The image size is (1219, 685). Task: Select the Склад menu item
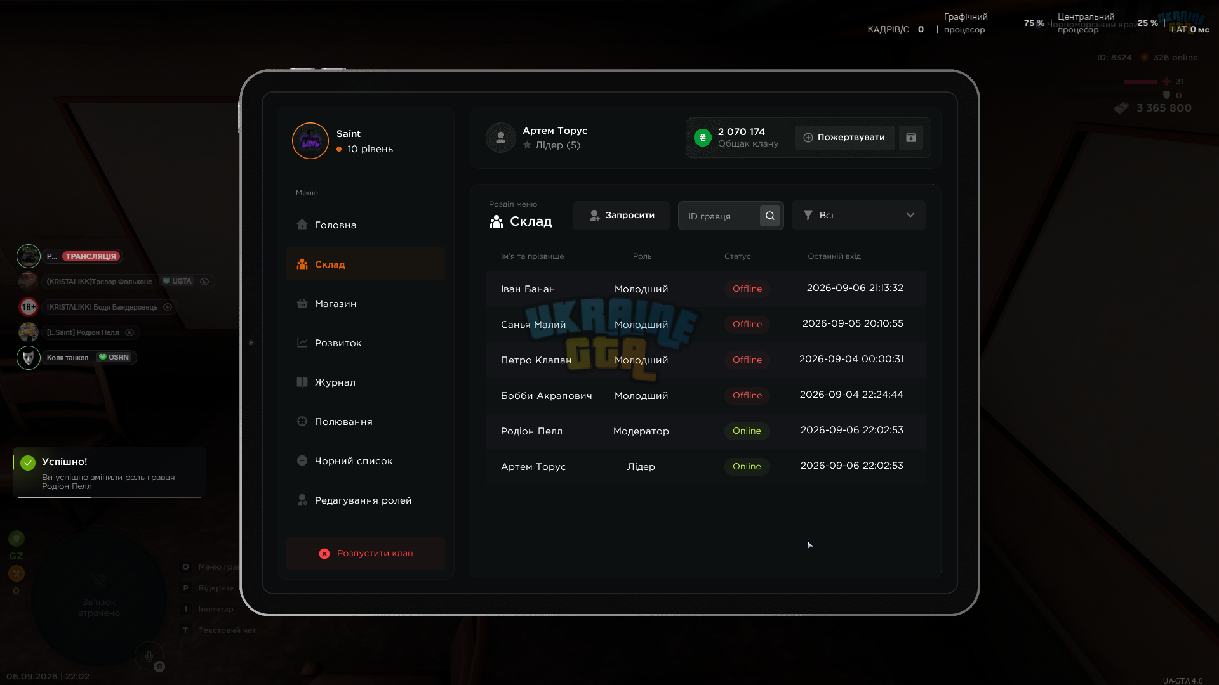point(366,264)
